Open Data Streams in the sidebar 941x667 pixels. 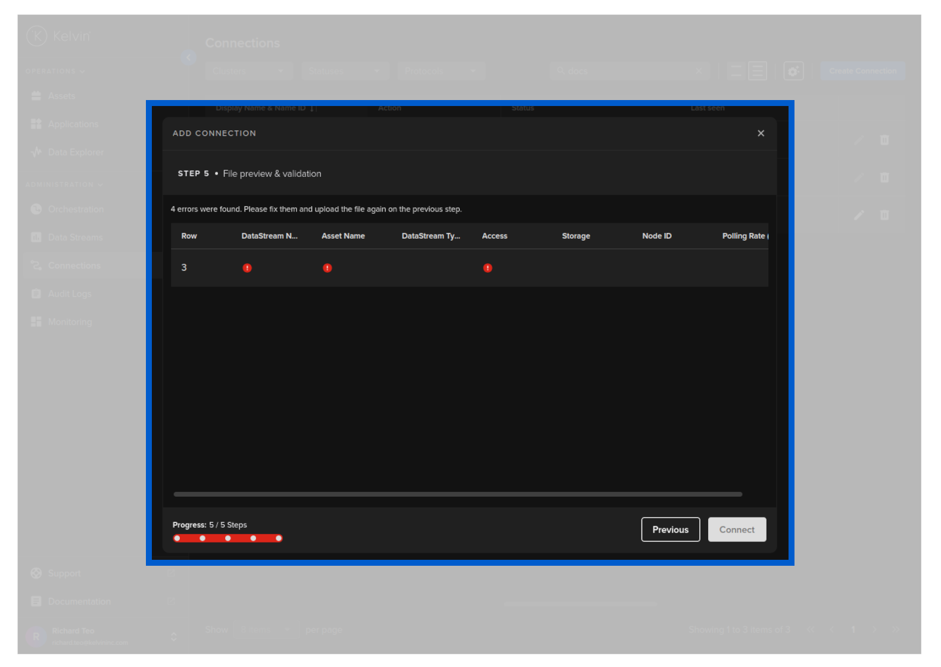[75, 238]
